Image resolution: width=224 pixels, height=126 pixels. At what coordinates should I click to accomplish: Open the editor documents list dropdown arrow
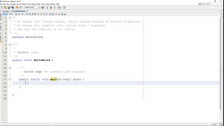pos(220,11)
